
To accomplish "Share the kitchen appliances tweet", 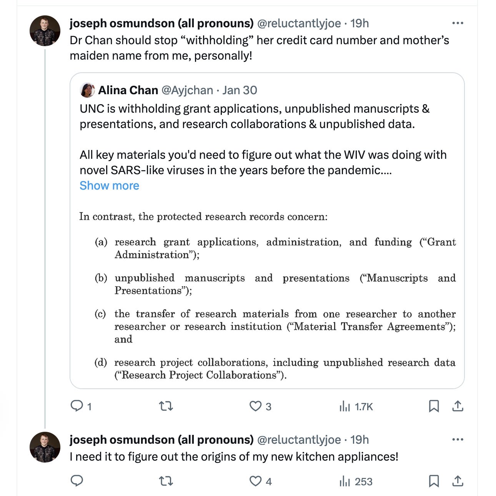I will 458,481.
